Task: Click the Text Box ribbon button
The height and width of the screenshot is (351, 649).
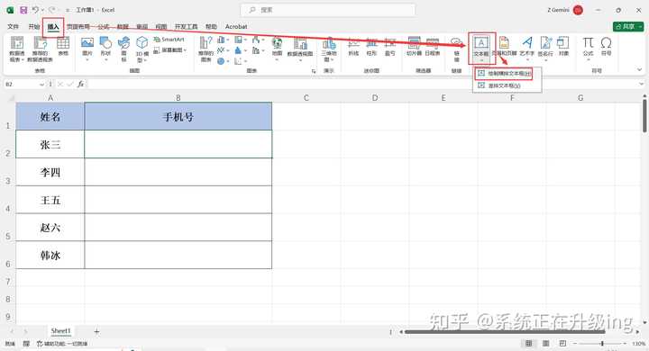Action: [x=481, y=49]
